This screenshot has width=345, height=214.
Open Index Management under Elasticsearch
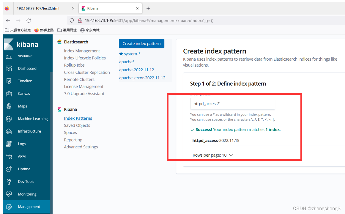(82, 51)
